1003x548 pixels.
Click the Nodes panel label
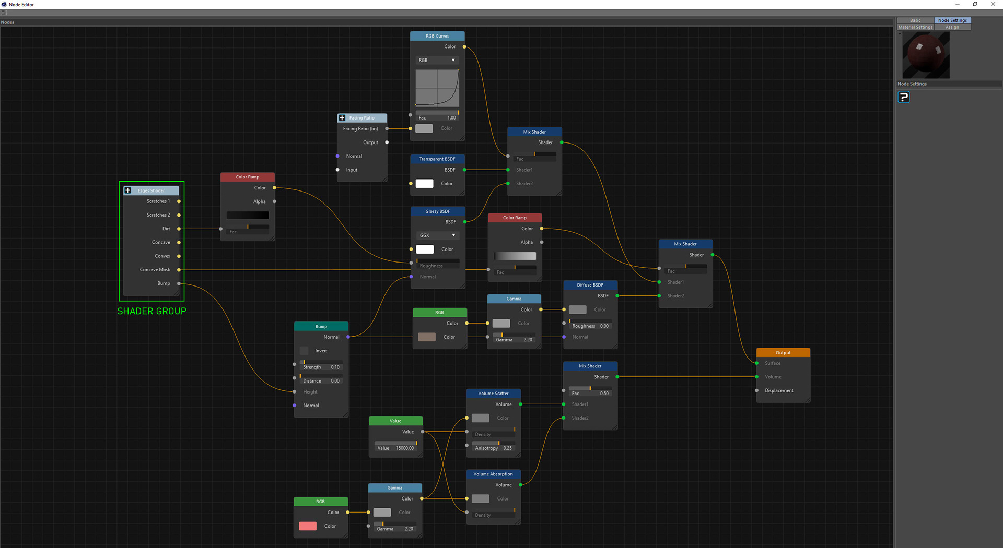click(7, 22)
